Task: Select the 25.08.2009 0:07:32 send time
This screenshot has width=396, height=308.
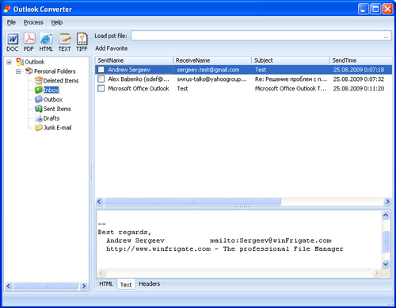Action: [359, 79]
